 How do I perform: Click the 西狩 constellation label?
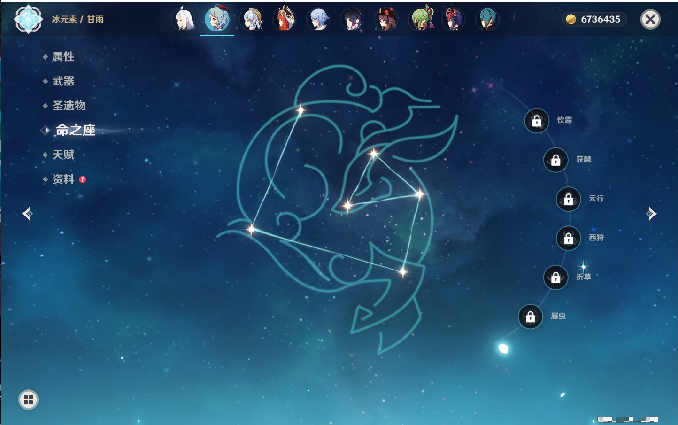pos(596,238)
